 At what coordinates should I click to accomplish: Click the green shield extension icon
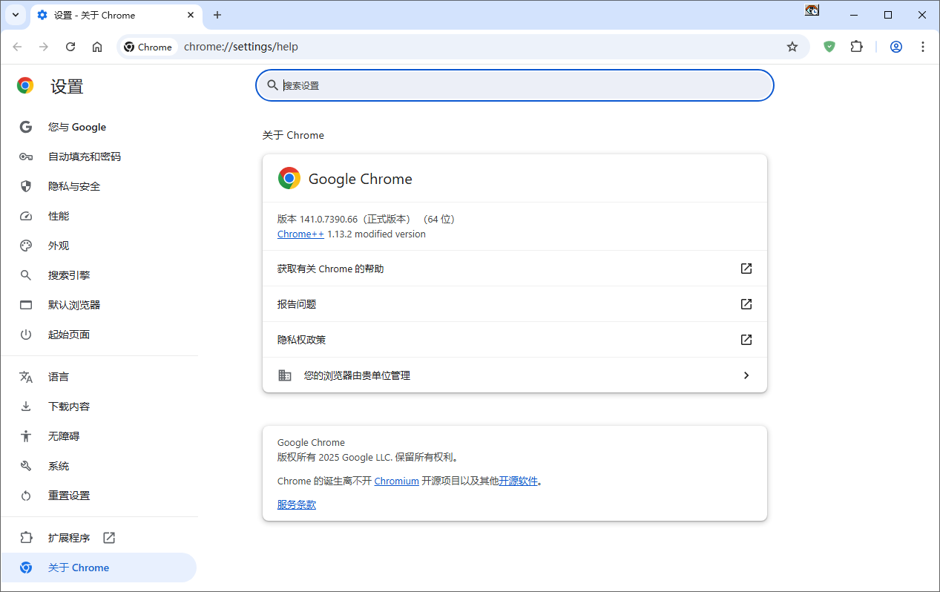tap(829, 47)
